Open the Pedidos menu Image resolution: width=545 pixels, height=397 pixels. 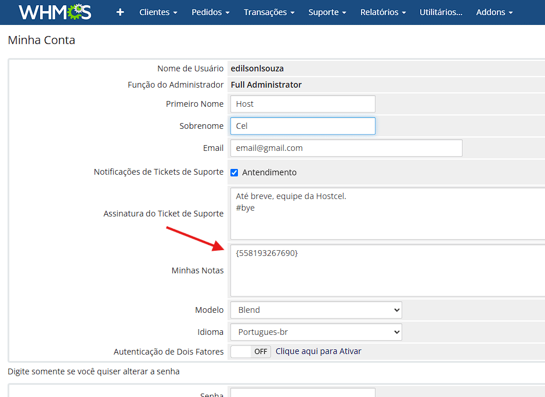tap(210, 12)
